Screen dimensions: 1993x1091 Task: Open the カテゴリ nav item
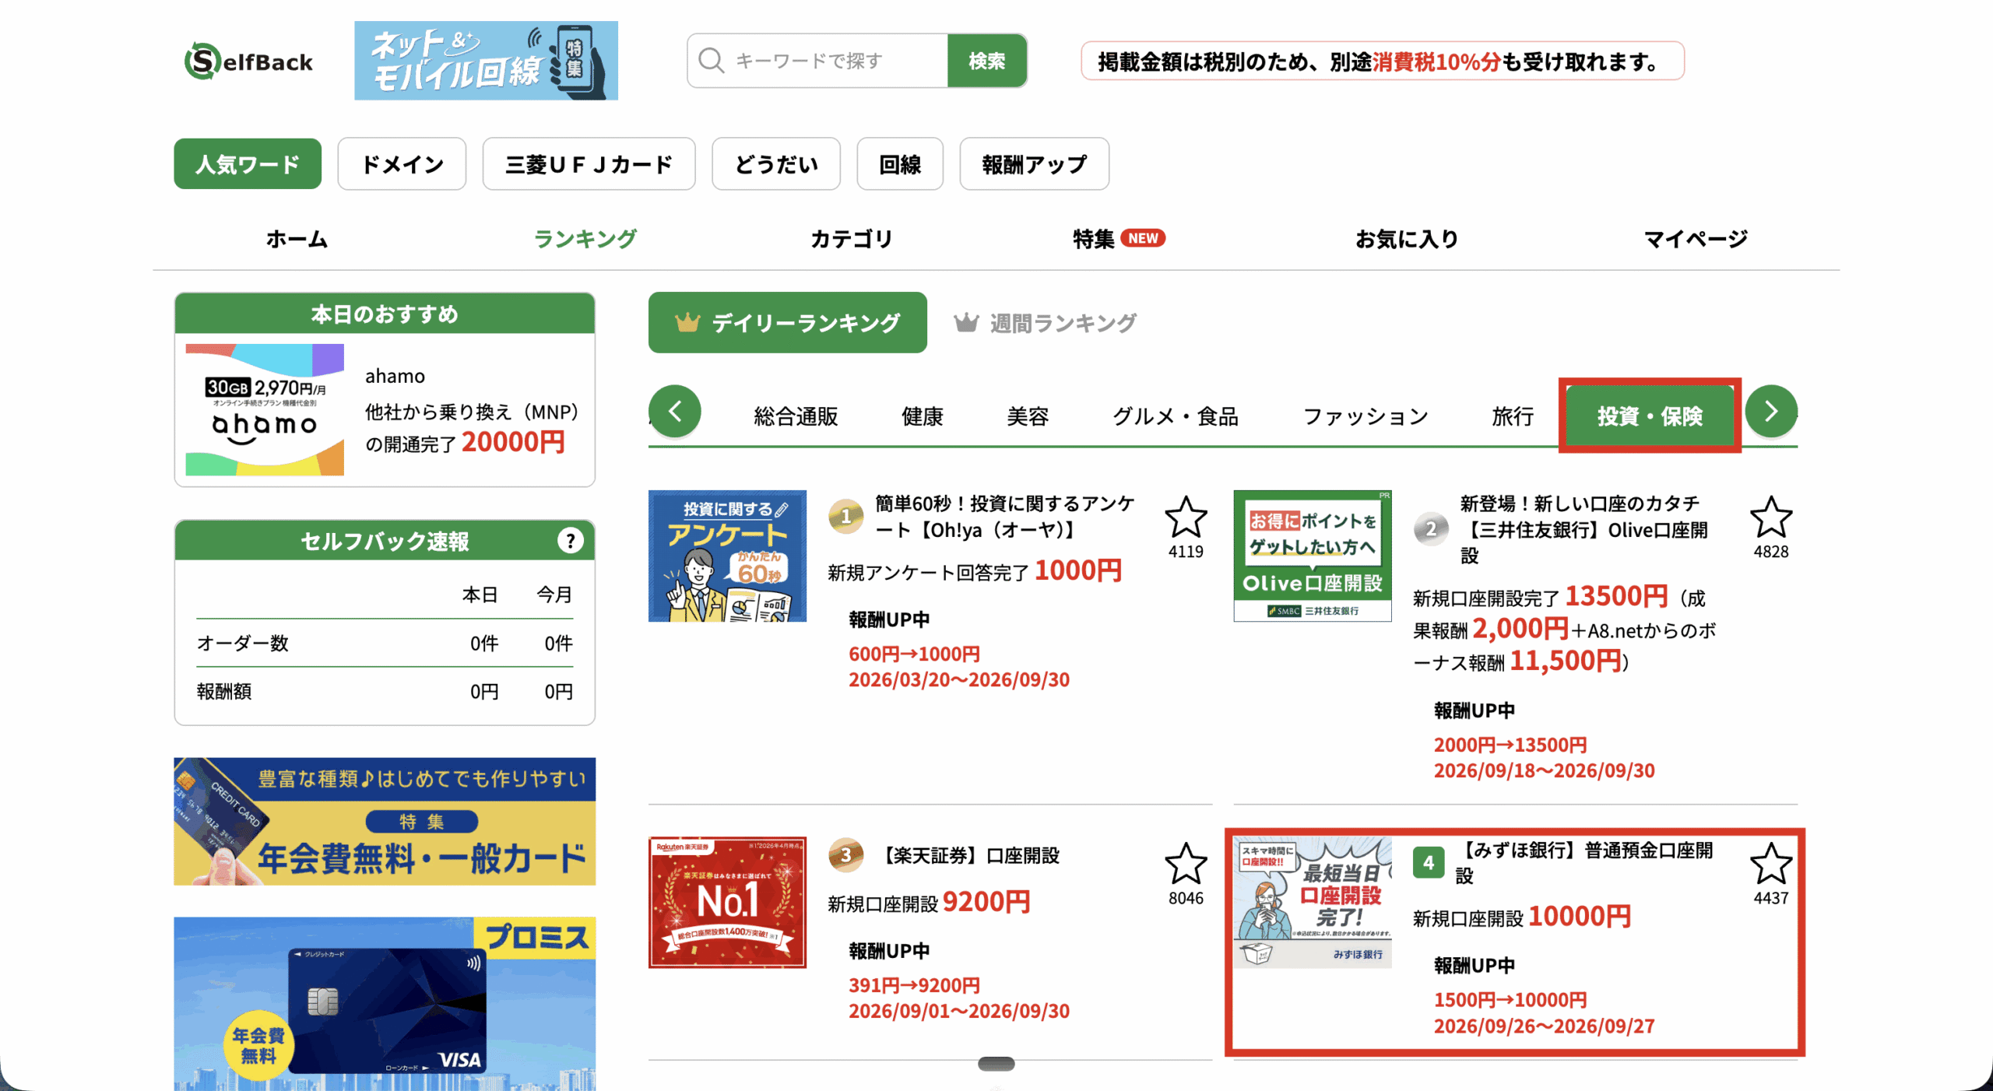click(x=852, y=239)
